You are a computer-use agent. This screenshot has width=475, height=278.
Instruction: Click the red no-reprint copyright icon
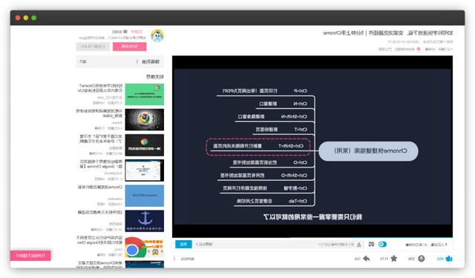tap(419, 49)
